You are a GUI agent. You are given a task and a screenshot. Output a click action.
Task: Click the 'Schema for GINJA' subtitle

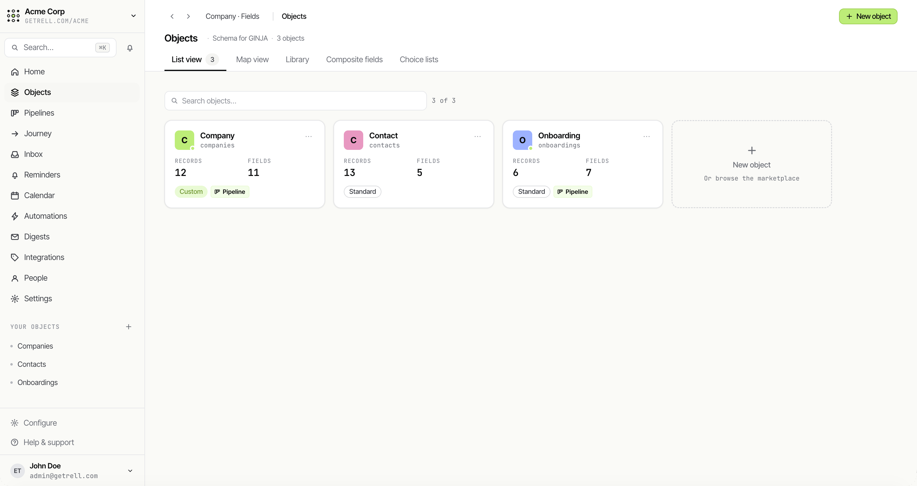click(240, 38)
